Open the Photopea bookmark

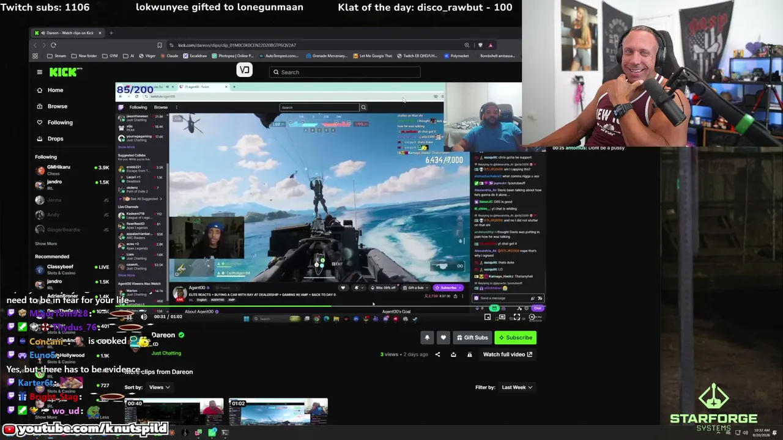232,56
